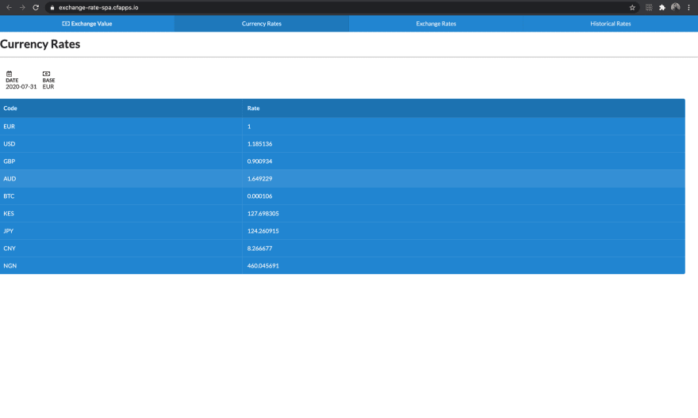Select the NGN row code cell
The width and height of the screenshot is (698, 418).
click(121, 266)
